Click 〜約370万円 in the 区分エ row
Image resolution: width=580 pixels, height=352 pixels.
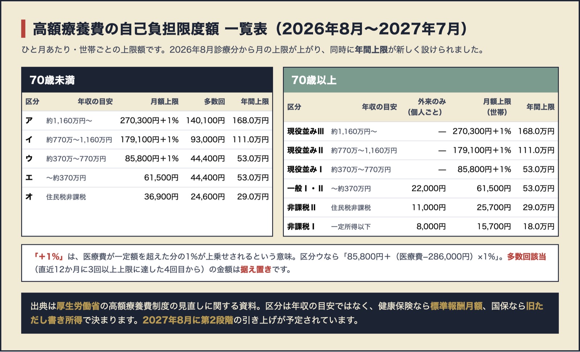(66, 178)
